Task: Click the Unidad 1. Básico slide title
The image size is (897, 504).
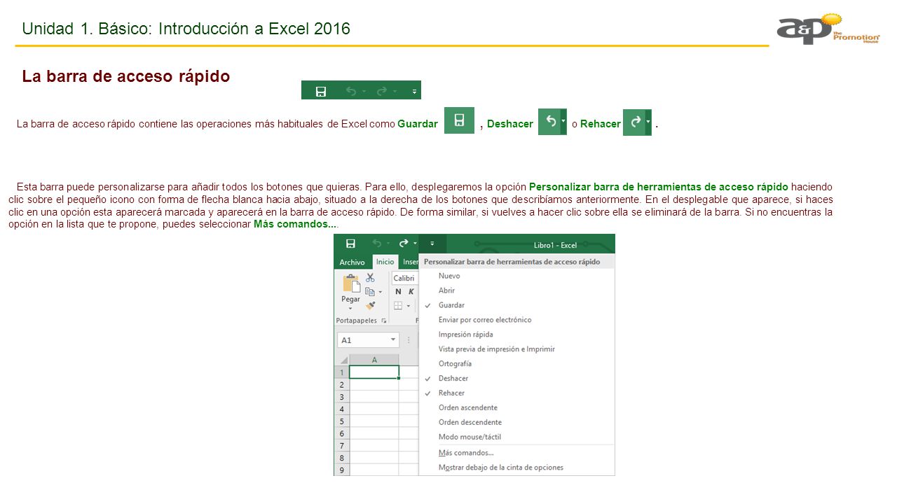Action: point(186,29)
